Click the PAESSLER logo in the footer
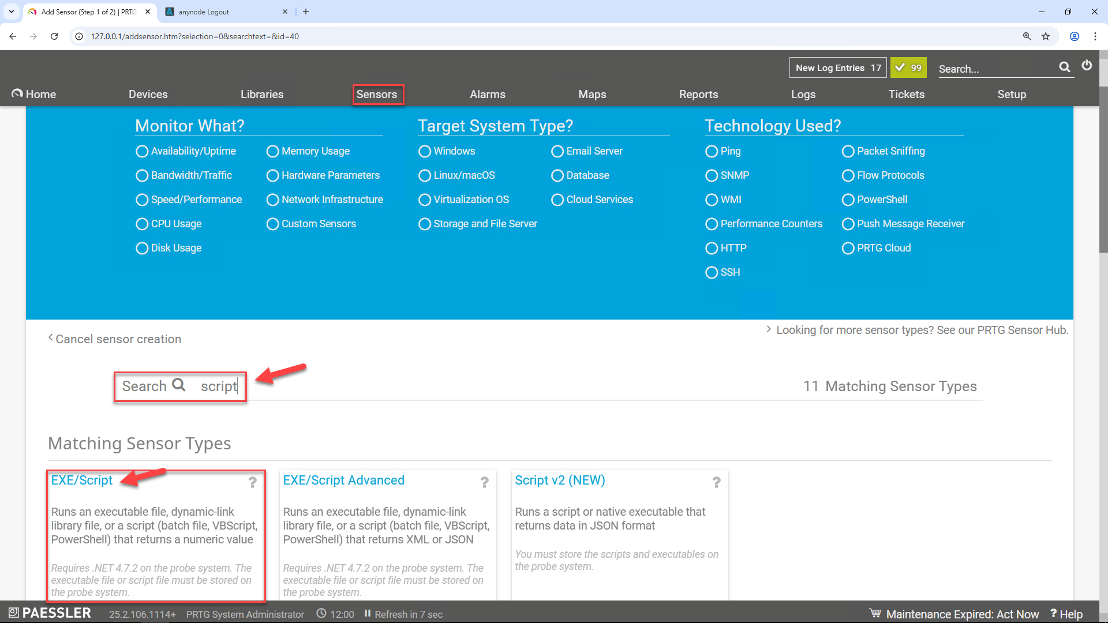This screenshot has height=623, width=1108. (x=50, y=613)
